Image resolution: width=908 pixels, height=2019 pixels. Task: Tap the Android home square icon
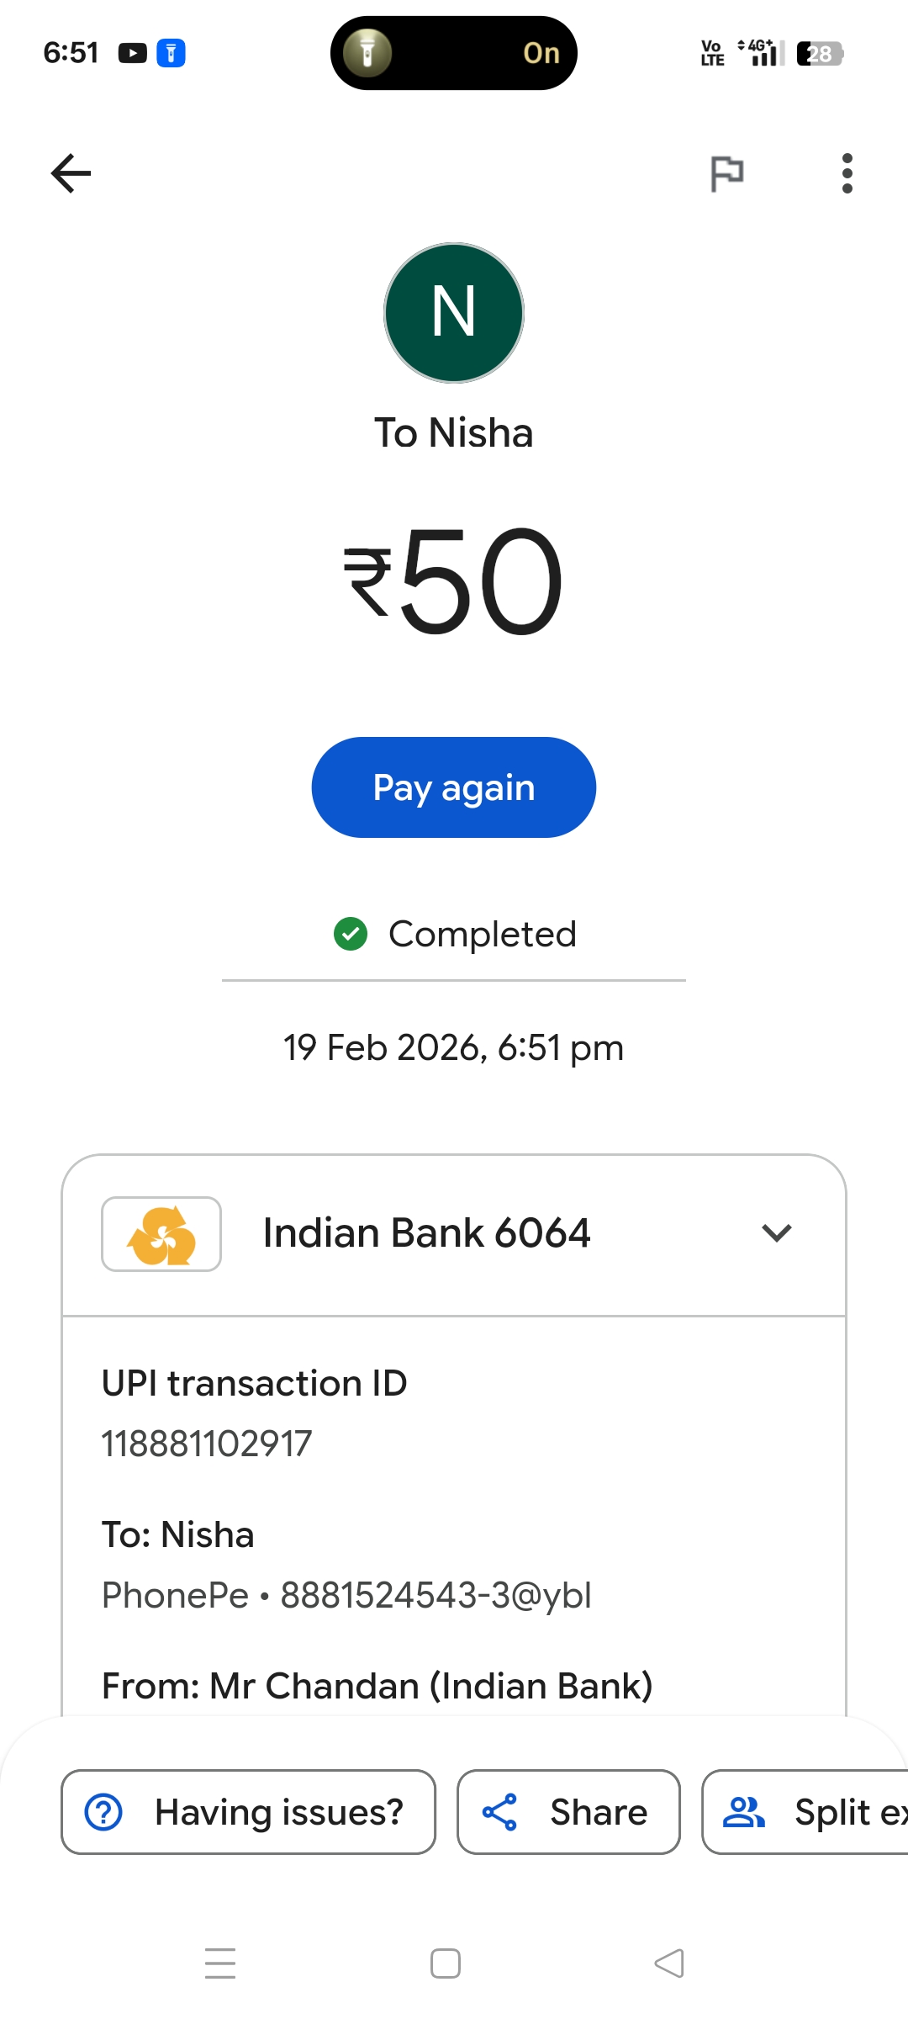click(446, 1963)
